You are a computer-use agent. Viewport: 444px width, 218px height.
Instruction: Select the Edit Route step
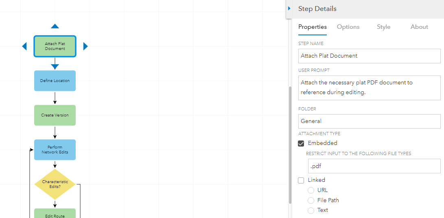point(55,214)
